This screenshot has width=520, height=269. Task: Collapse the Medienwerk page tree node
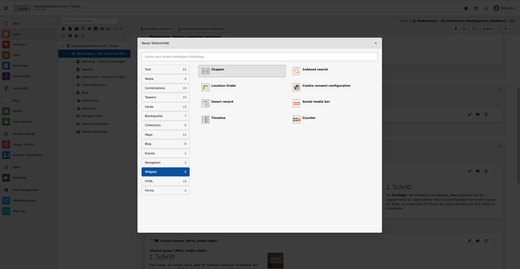pos(68,54)
